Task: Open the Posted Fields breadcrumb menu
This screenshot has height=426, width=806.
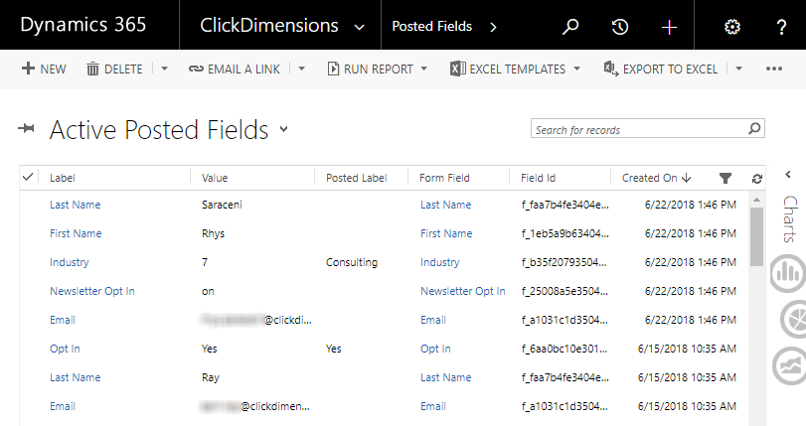Action: tap(431, 26)
